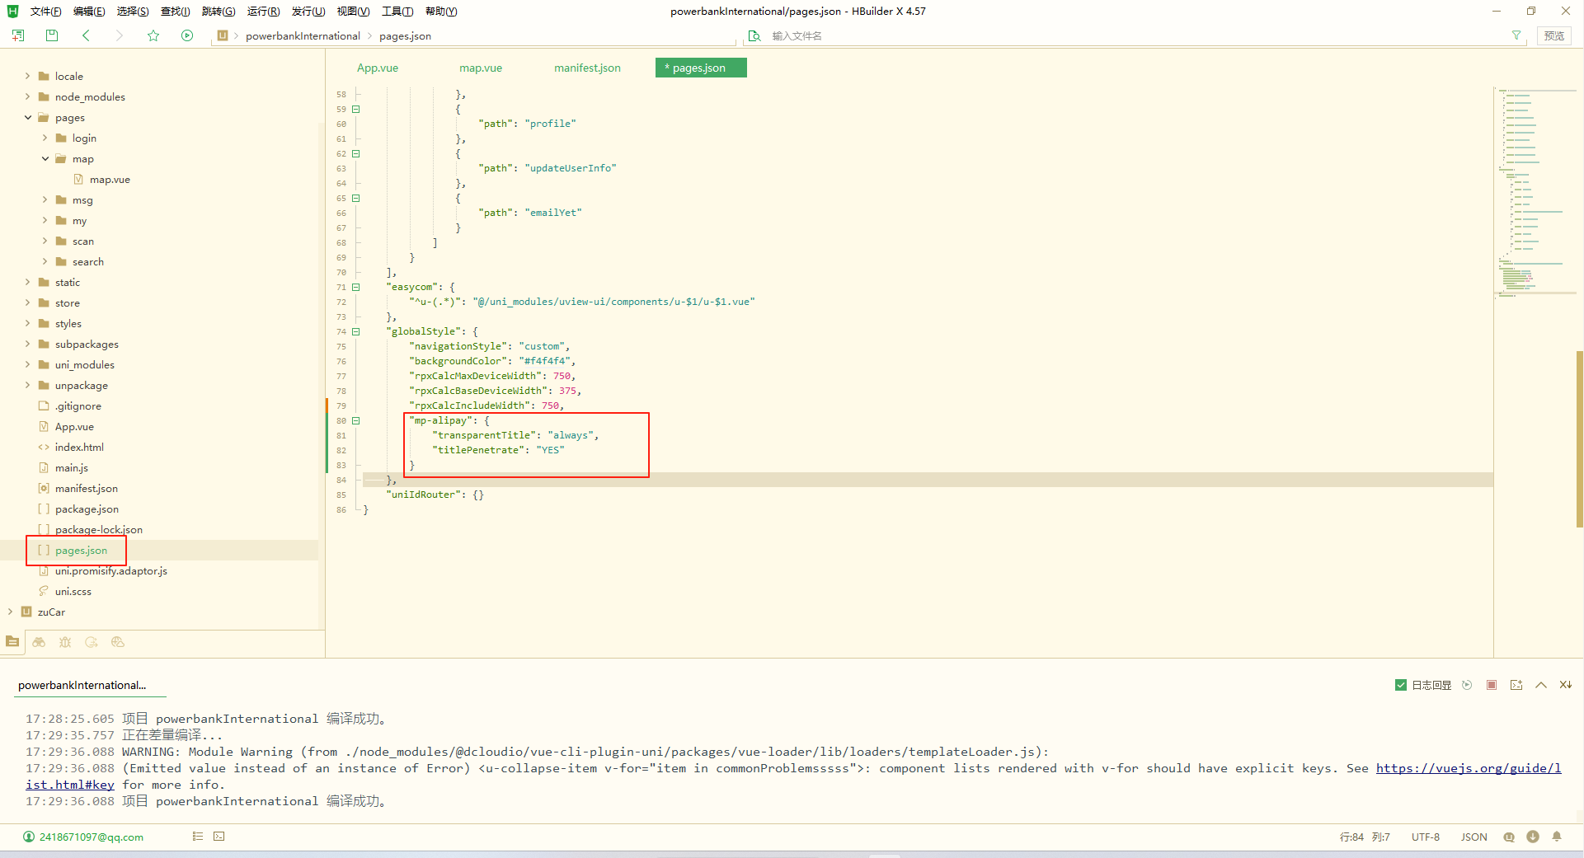This screenshot has width=1584, height=858.
Task: Click the green filter funnel icon
Action: [x=1516, y=35]
